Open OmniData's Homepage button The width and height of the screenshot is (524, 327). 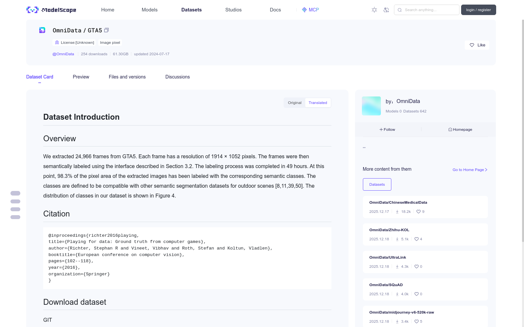tap(460, 129)
